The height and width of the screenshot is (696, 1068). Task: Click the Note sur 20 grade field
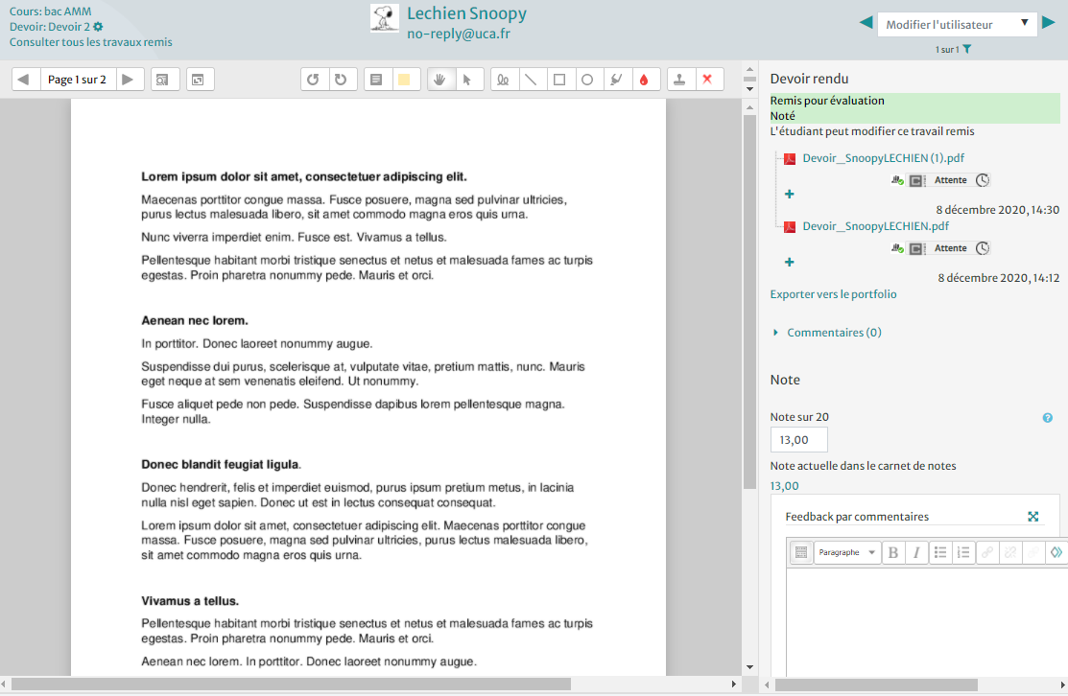(x=798, y=440)
